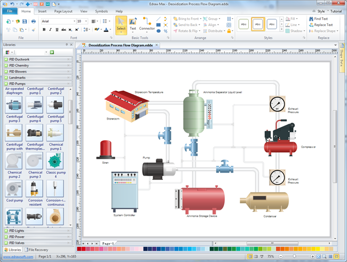The width and height of the screenshot is (347, 262).
Task: Toggle Bold formatting
Action: [44, 30]
